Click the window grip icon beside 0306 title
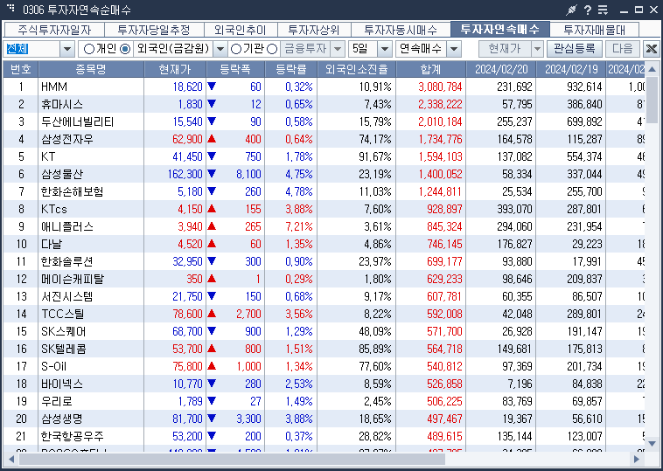The height and width of the screenshot is (471, 663). [10, 7]
